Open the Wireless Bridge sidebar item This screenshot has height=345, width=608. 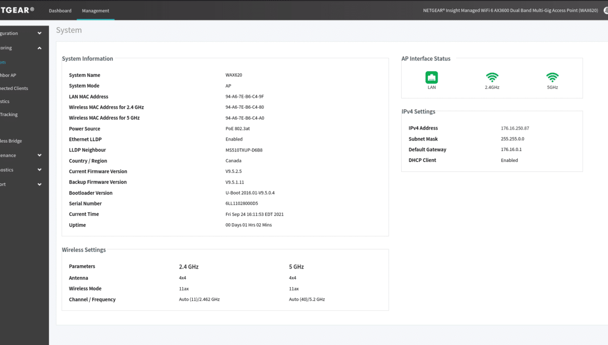coord(11,141)
